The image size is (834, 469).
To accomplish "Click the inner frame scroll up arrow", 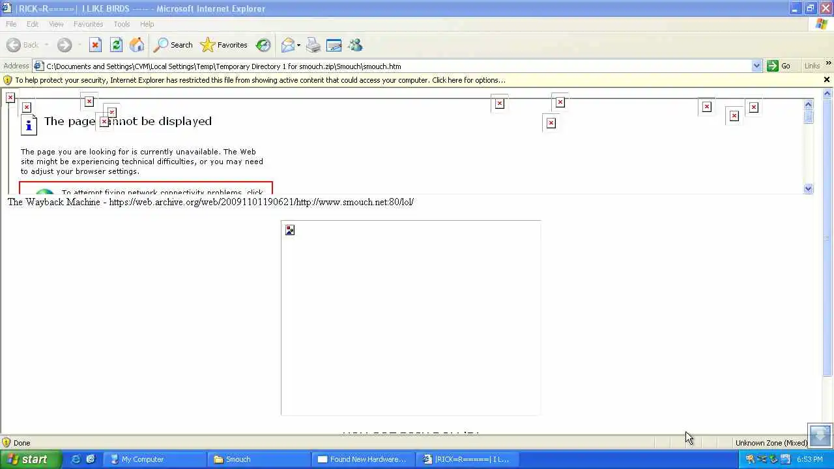I will pos(809,104).
